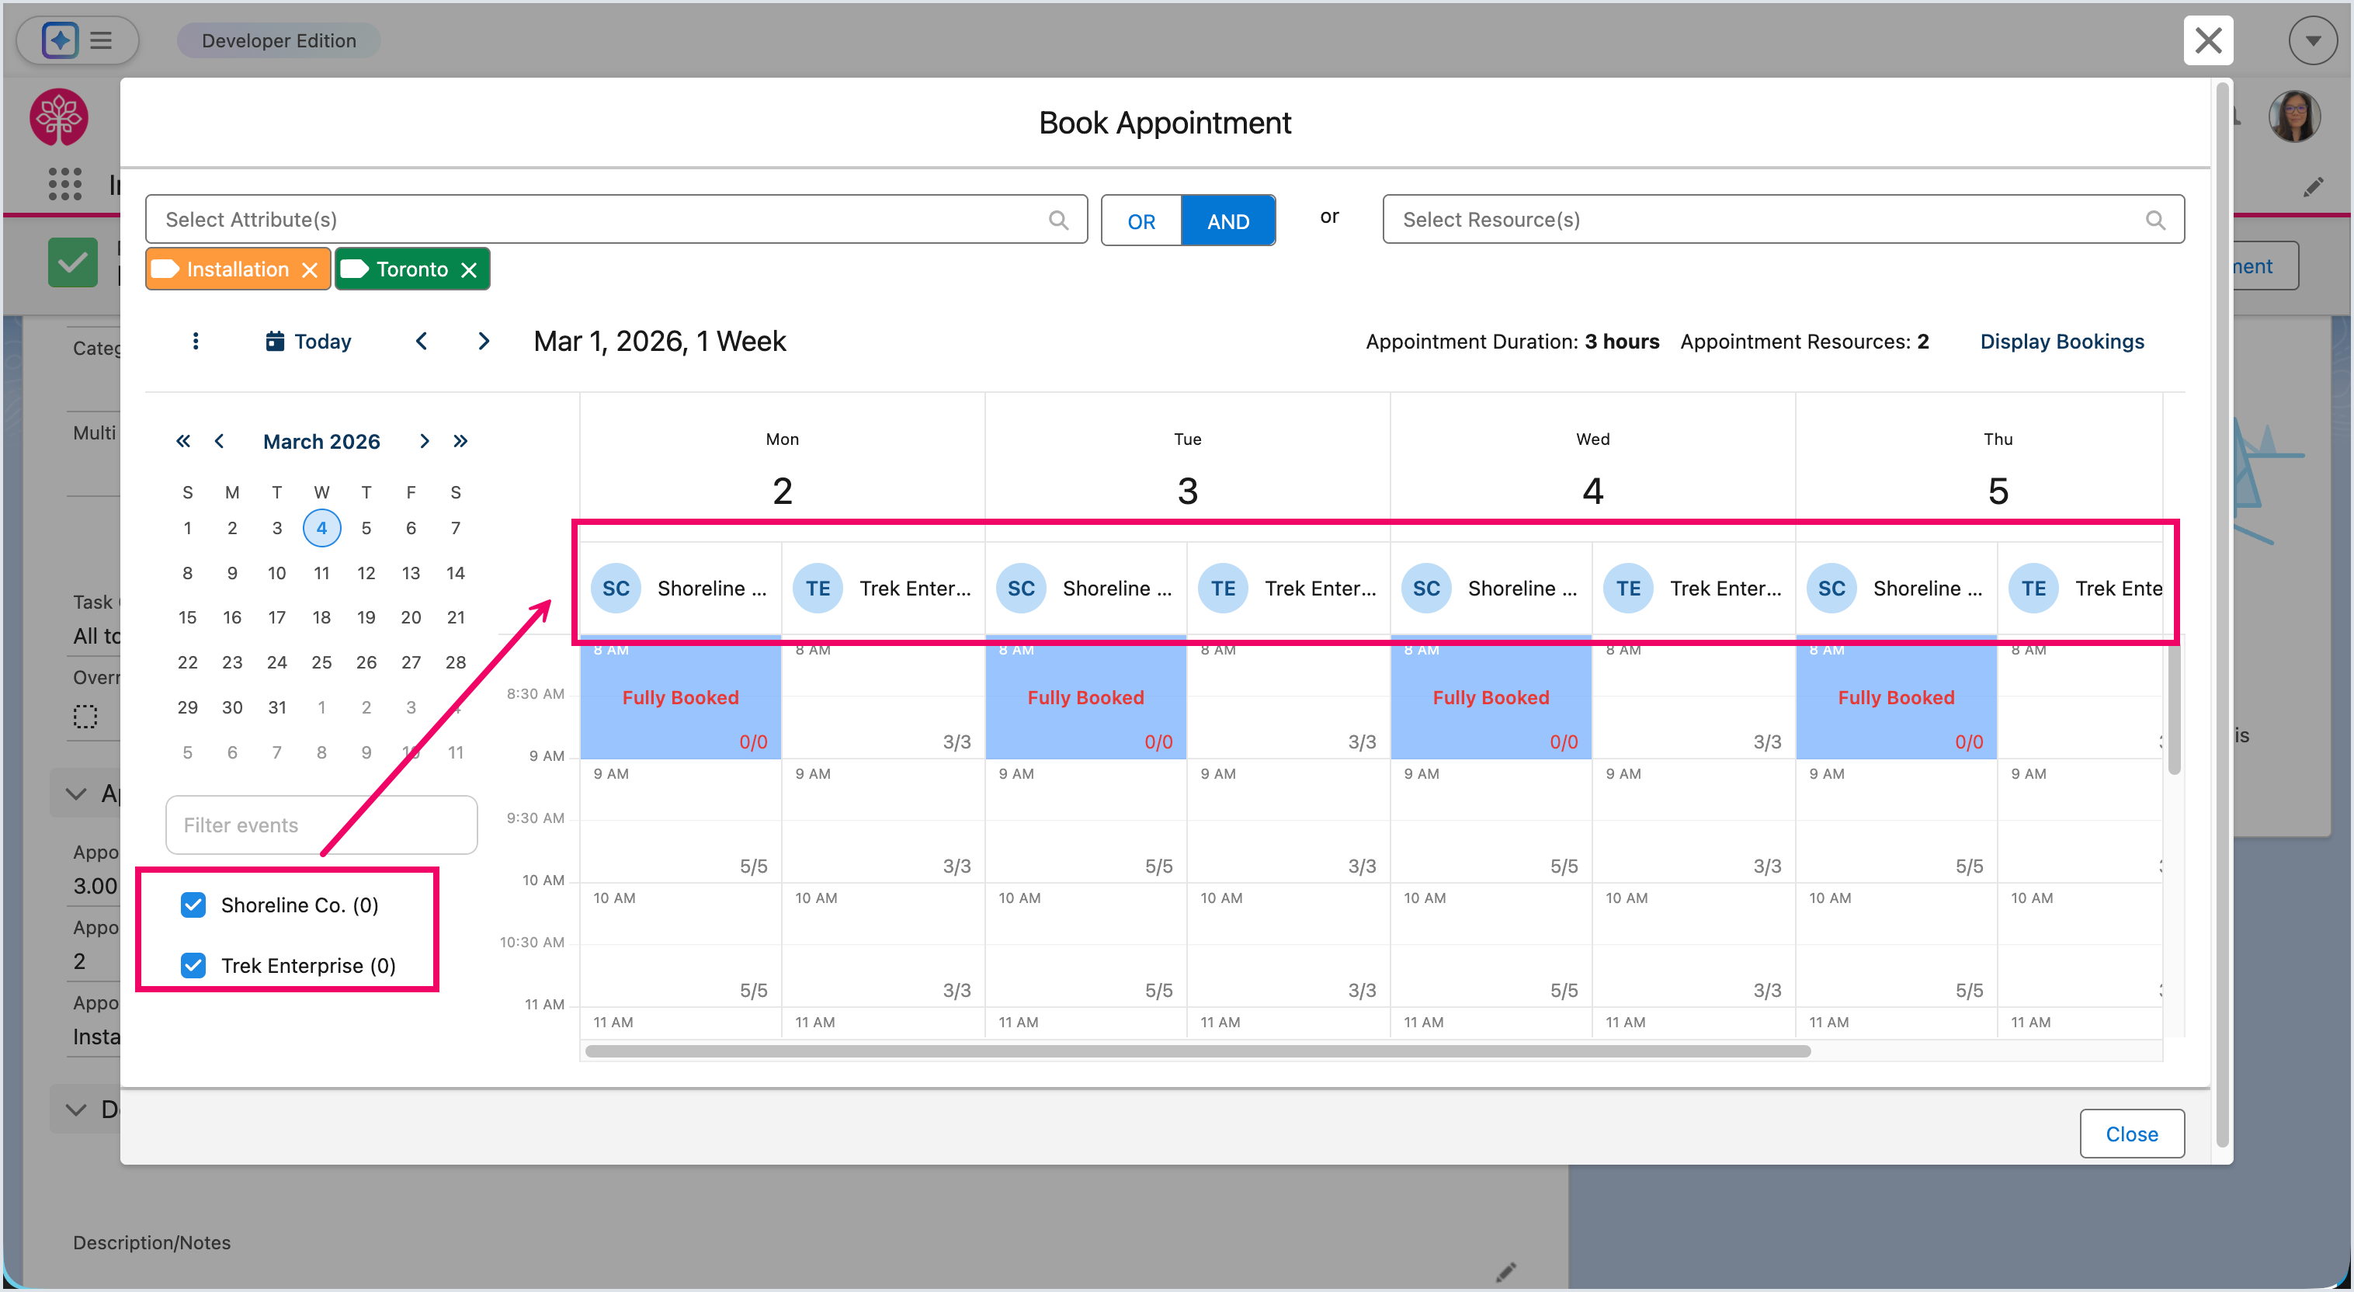Open the round dropdown arrow at top right
Viewport: 2354px width, 1292px height.
2313,40
